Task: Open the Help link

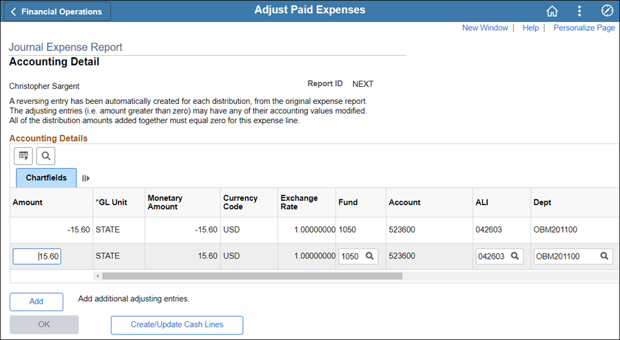Action: [530, 28]
